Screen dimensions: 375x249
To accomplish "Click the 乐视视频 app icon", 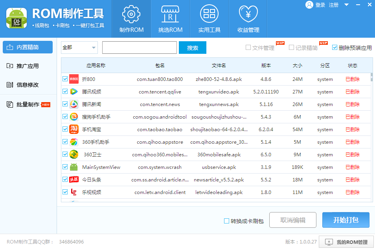I will point(74,192).
